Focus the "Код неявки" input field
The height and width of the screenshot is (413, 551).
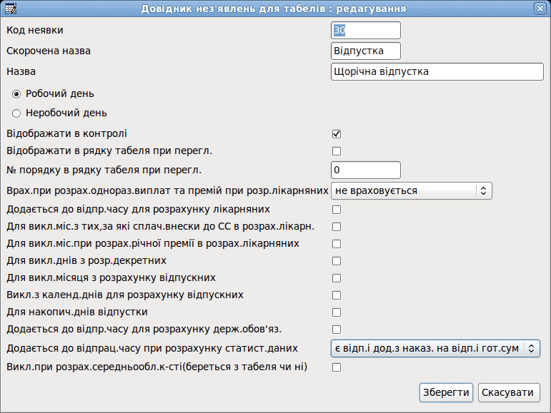tap(365, 30)
